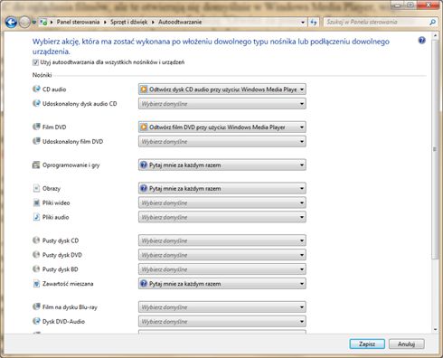The image size is (443, 358).
Task: Click the Pusty dysk CD icon
Action: pyautogui.click(x=36, y=240)
